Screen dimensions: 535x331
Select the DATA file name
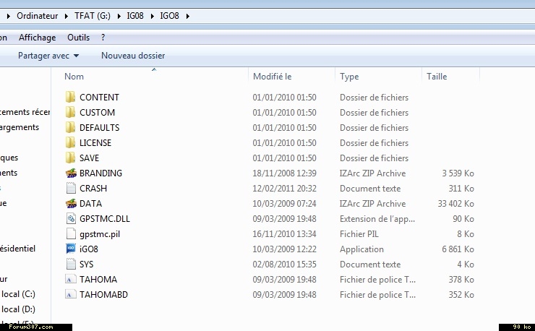tap(91, 203)
